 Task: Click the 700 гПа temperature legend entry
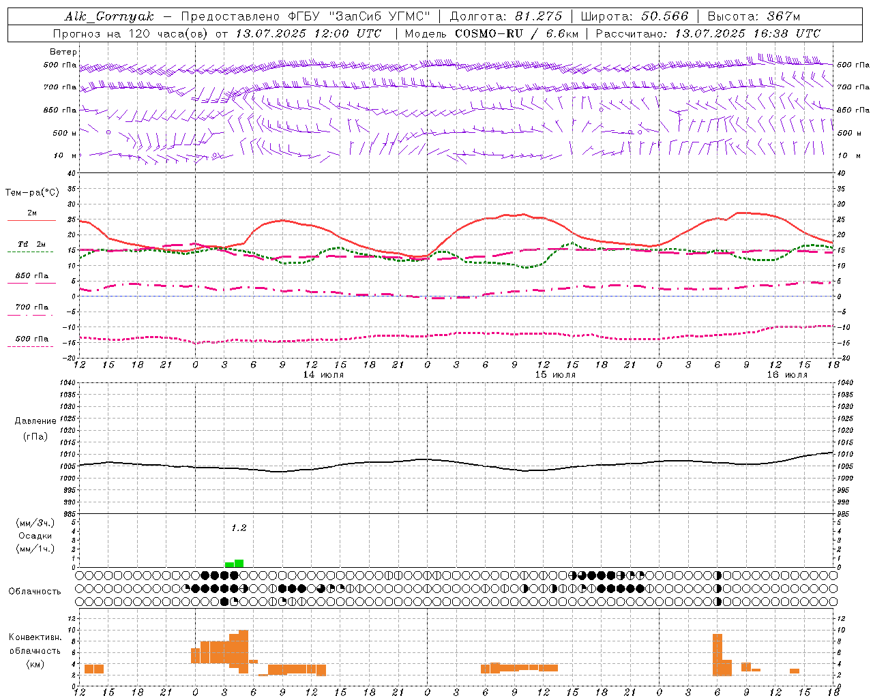[31, 307]
